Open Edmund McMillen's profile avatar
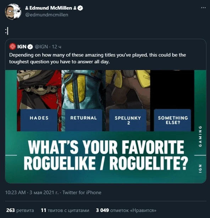The width and height of the screenshot is (210, 218). point(13,11)
